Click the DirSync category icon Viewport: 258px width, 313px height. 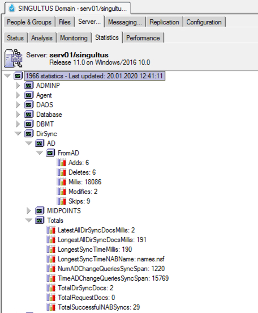[x=29, y=134]
